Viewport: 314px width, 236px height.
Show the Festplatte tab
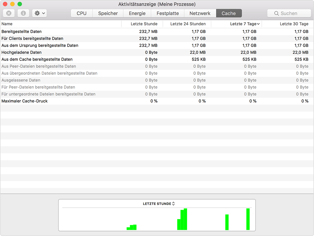(167, 13)
